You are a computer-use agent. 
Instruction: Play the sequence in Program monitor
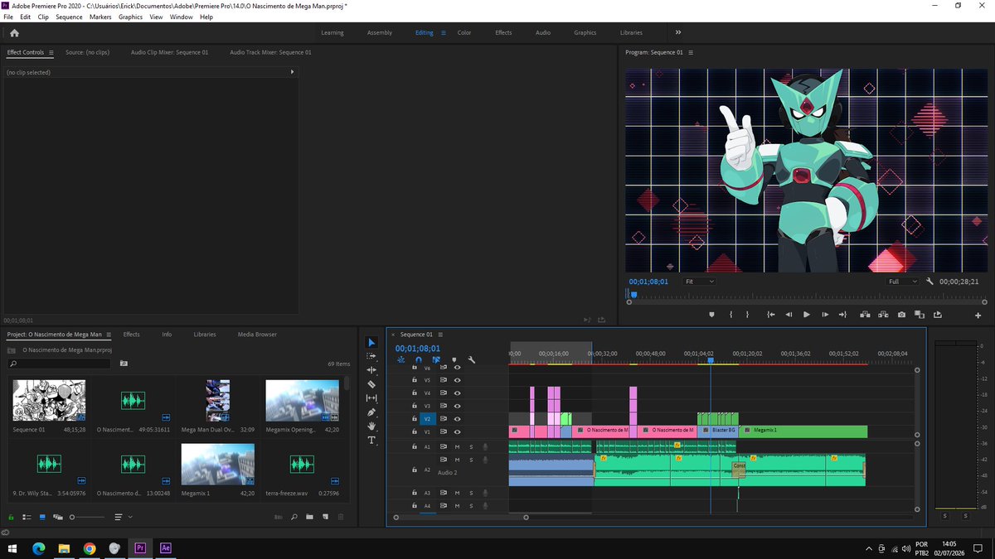click(x=806, y=315)
